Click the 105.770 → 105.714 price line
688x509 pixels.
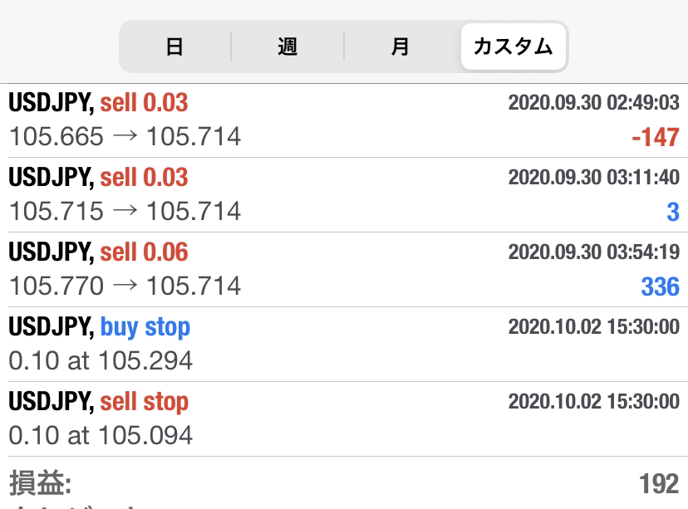coord(125,286)
